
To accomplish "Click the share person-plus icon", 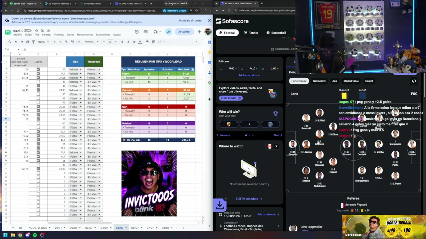I will (169, 32).
